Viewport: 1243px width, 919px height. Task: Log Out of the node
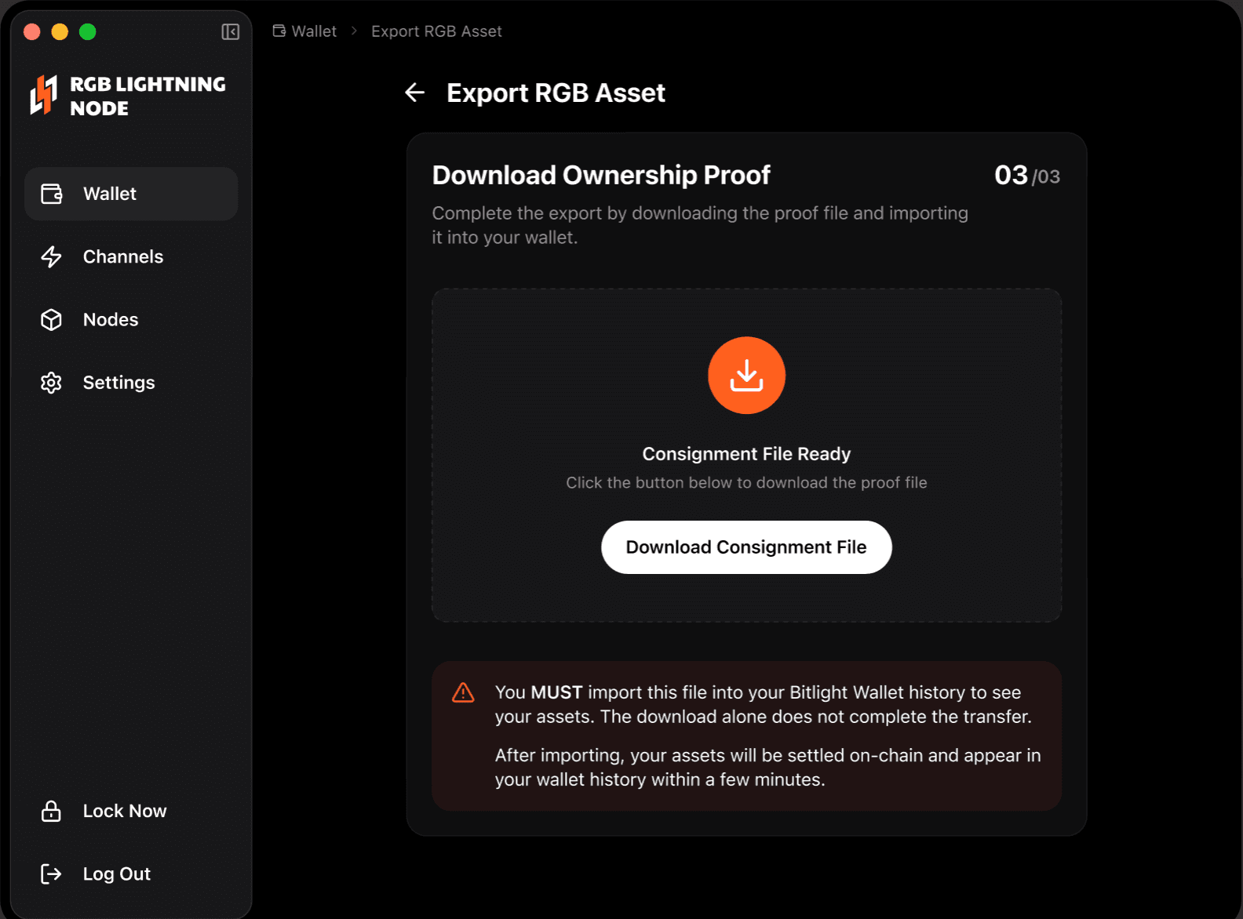click(x=131, y=874)
